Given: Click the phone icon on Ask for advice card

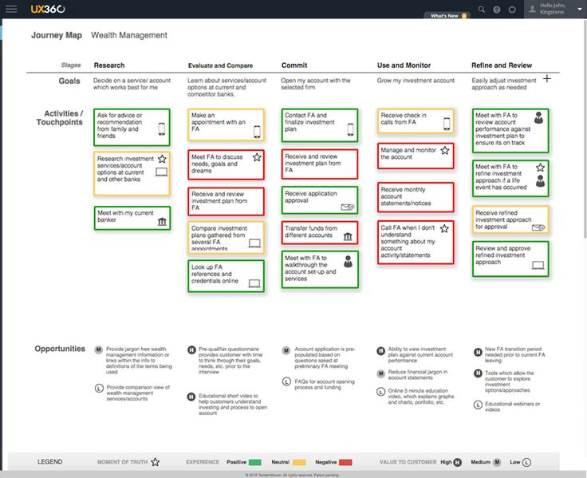Looking at the screenshot, I should (x=161, y=128).
